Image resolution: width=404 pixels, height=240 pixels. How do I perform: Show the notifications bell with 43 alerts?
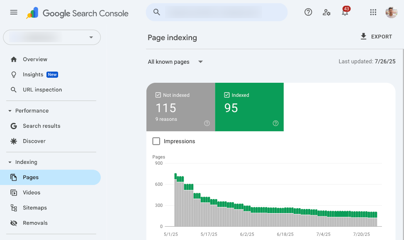[x=345, y=12]
